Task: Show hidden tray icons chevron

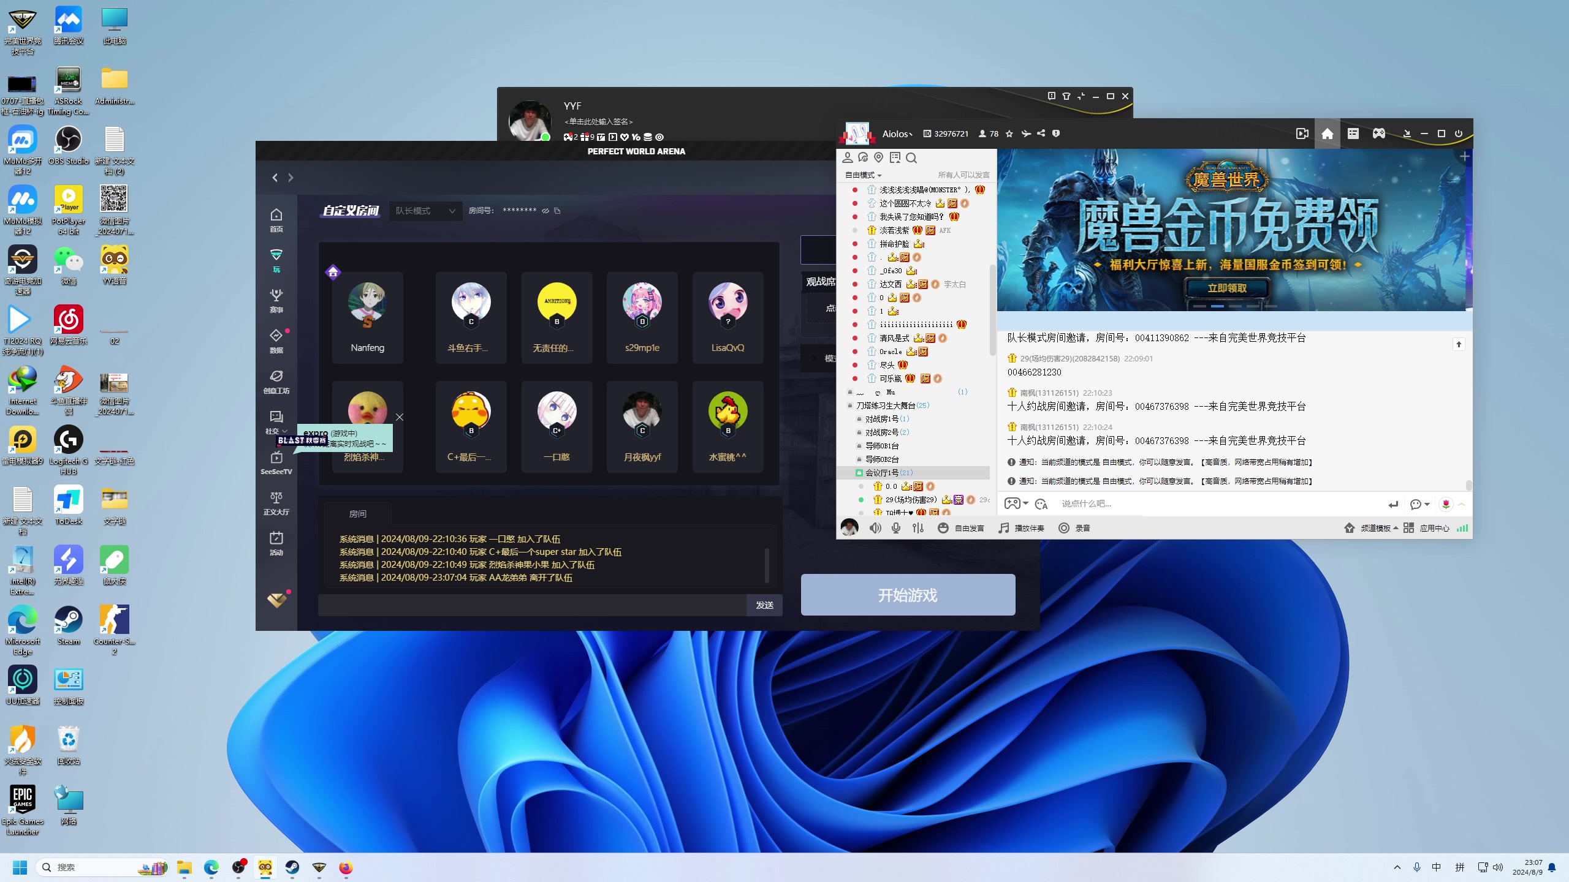Action: pyautogui.click(x=1397, y=867)
